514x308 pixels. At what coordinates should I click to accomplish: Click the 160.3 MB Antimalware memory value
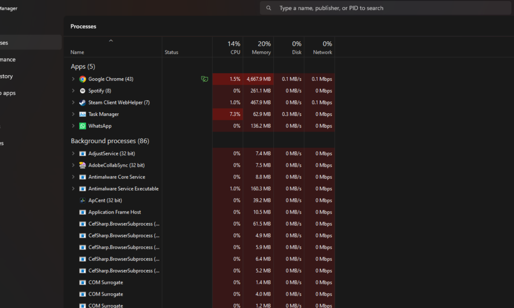pos(261,189)
